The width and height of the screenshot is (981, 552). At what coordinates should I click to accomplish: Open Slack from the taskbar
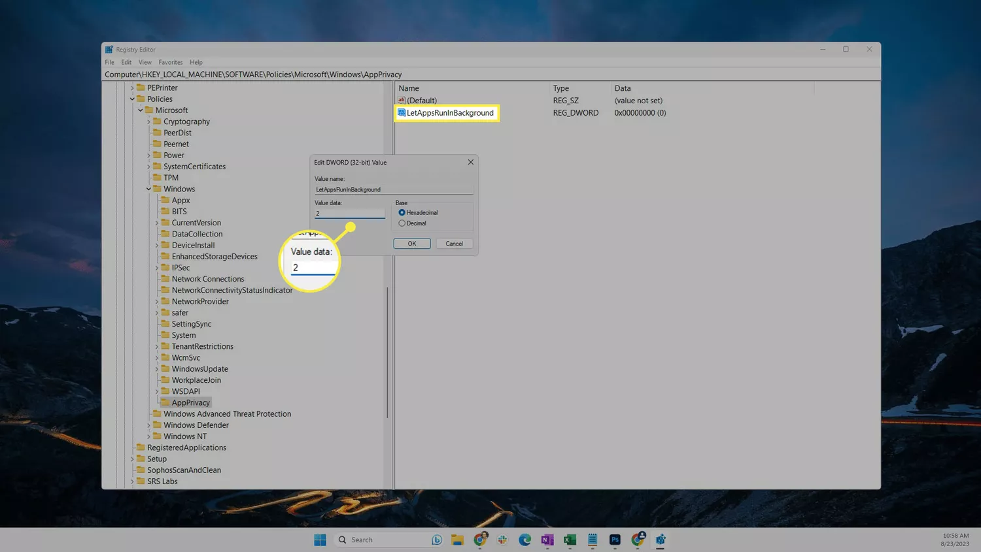coord(502,540)
